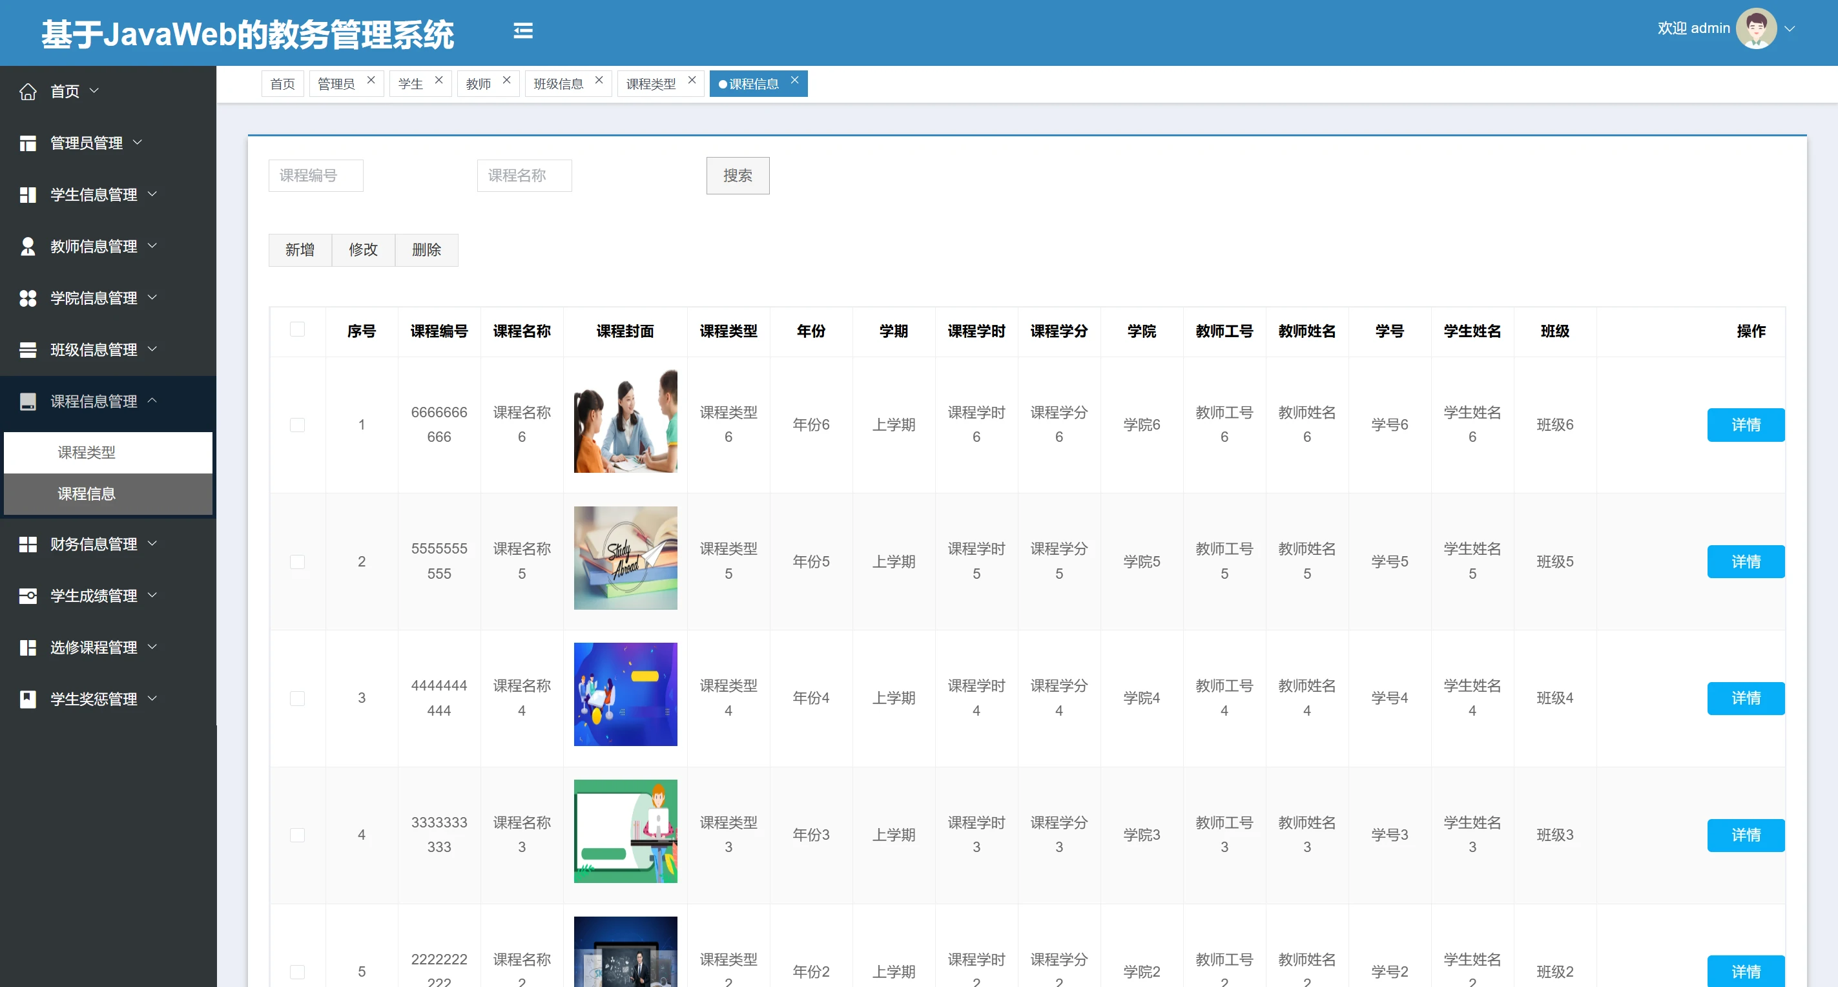Click the sidebar collapse hamburger icon
This screenshot has width=1838, height=987.
pos(523,31)
